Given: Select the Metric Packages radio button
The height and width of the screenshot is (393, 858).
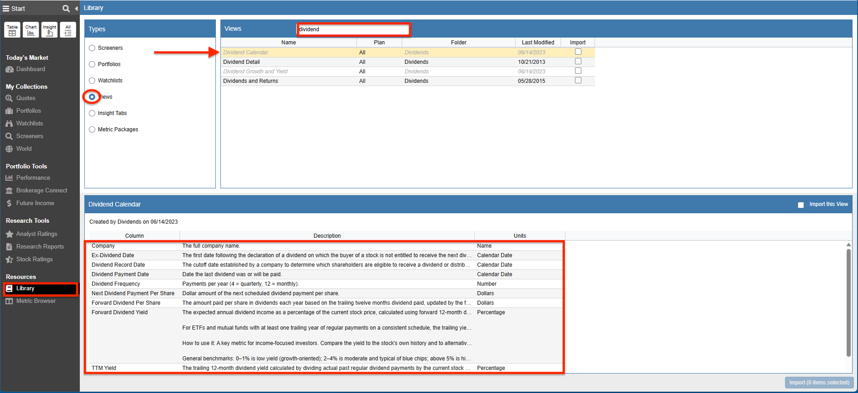Looking at the screenshot, I should click(x=92, y=129).
